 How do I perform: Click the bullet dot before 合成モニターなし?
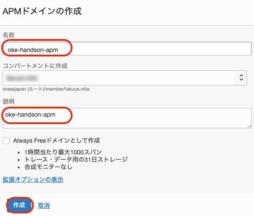tap(19, 167)
